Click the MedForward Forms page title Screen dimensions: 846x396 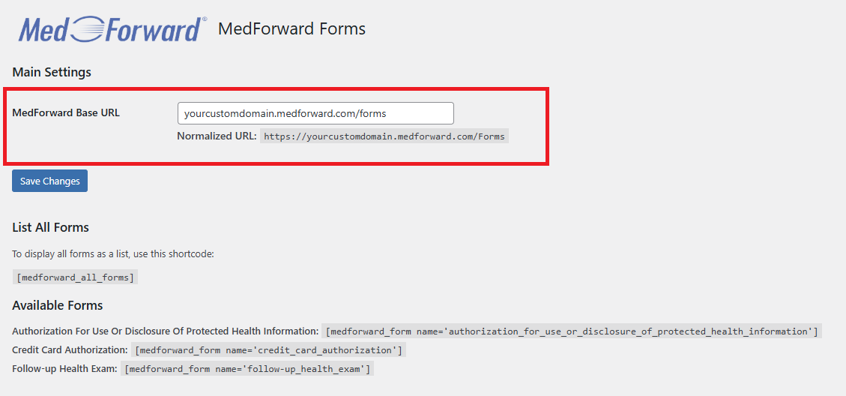pos(291,29)
